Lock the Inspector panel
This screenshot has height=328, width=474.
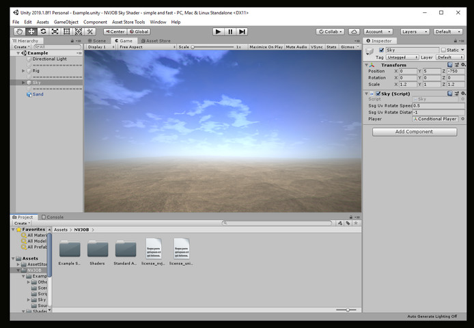[x=456, y=40]
